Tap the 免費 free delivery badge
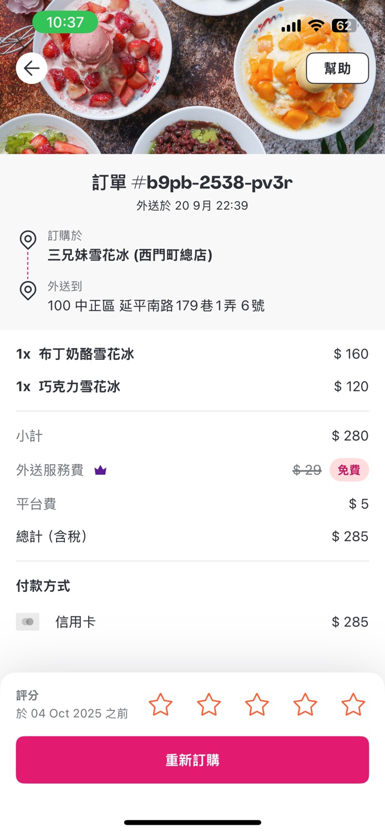 click(x=349, y=470)
